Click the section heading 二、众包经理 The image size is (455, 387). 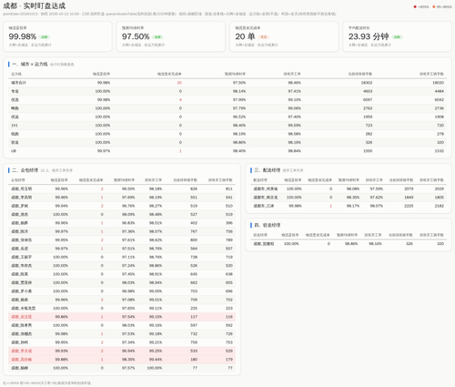pos(25,170)
